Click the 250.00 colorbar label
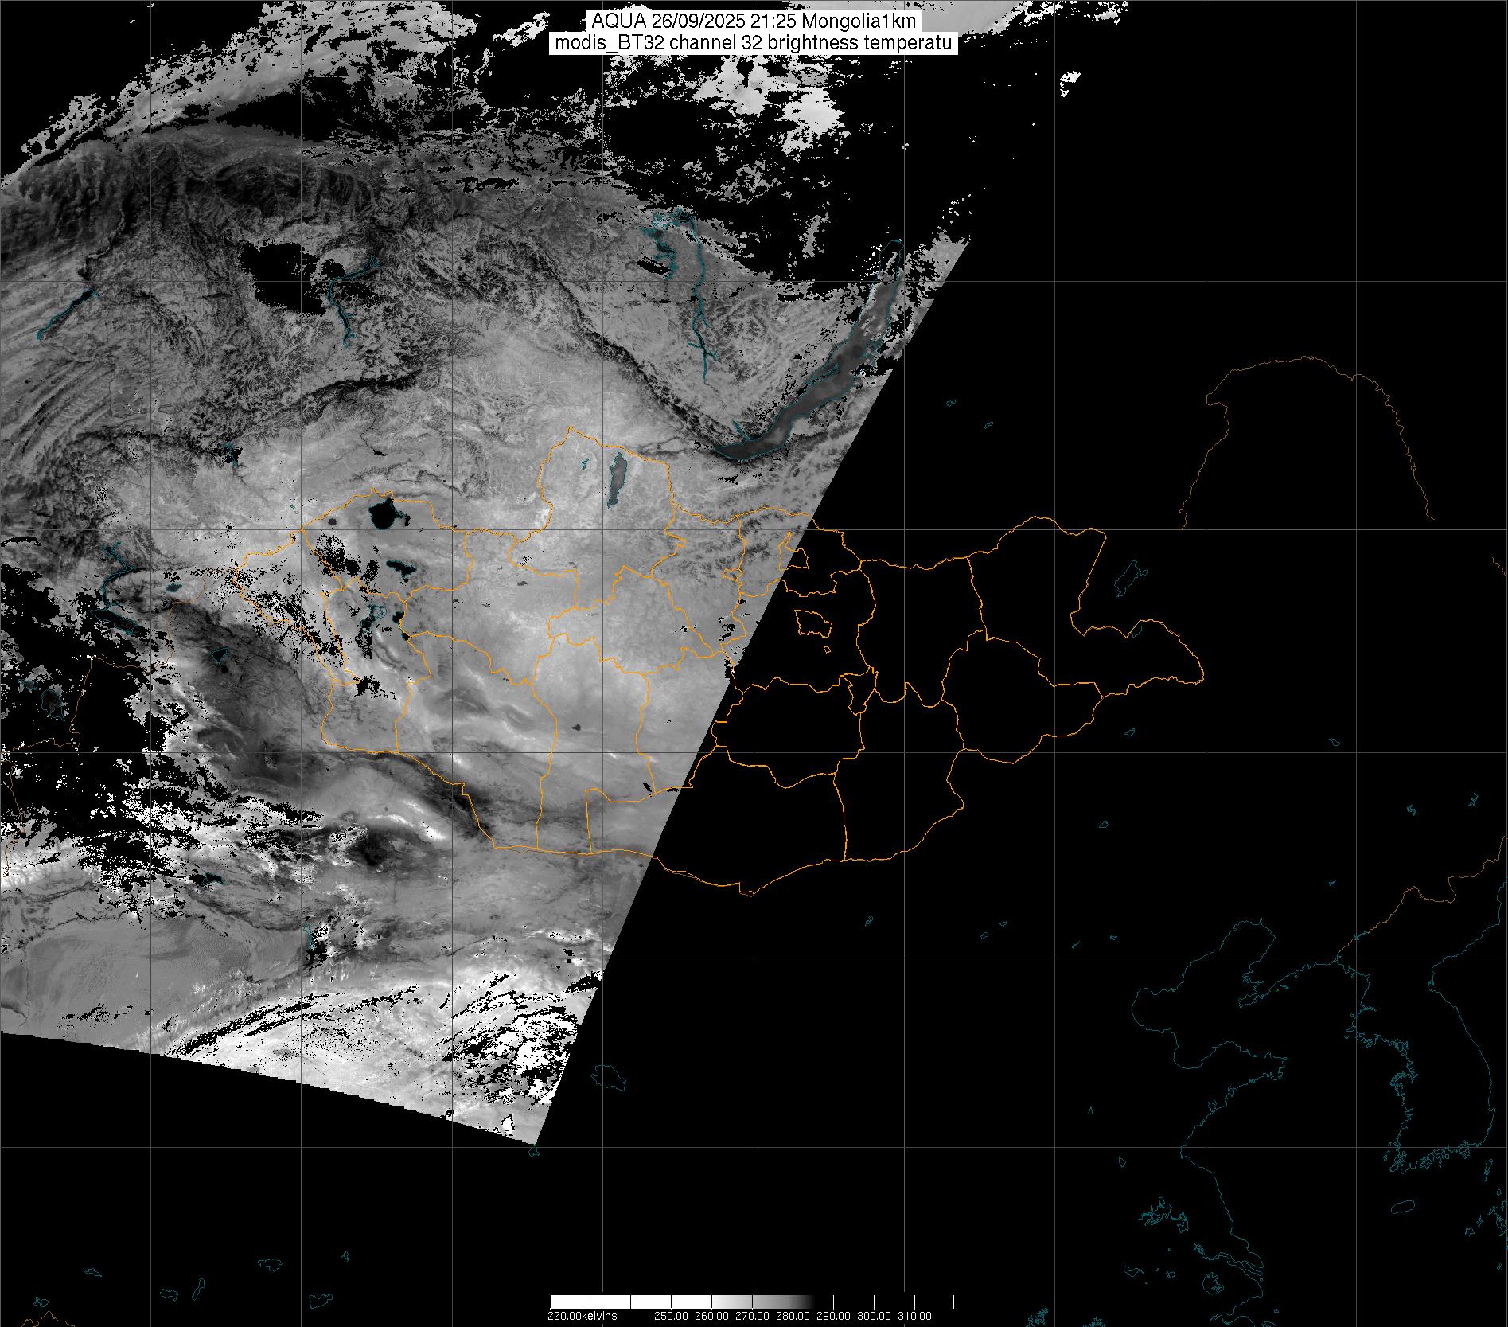 [x=670, y=1316]
